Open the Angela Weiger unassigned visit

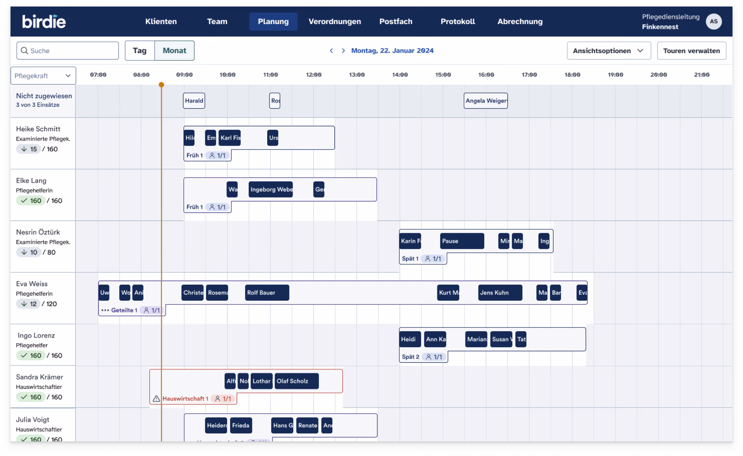click(486, 101)
